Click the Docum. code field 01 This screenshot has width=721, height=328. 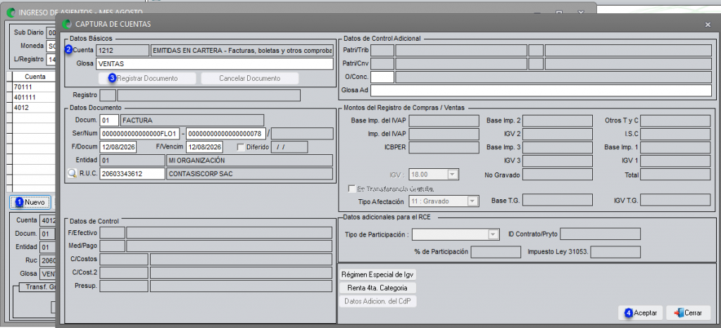pos(109,120)
